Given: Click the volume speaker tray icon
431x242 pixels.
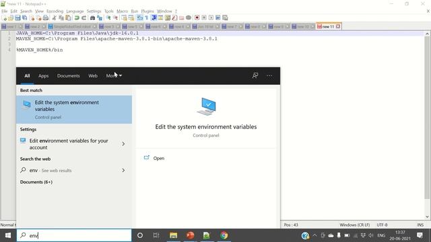Looking at the screenshot, I should pyautogui.click(x=371, y=235).
